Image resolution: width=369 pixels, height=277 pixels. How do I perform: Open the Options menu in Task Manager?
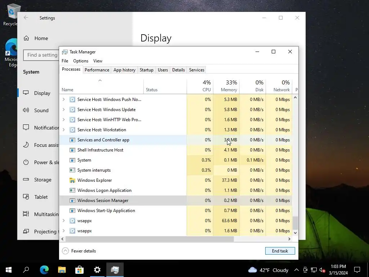click(x=81, y=61)
